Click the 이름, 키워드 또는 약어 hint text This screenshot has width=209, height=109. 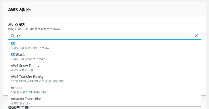pyautogui.click(x=35, y=29)
